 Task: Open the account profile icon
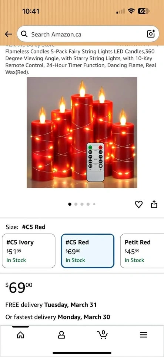click(x=61, y=335)
